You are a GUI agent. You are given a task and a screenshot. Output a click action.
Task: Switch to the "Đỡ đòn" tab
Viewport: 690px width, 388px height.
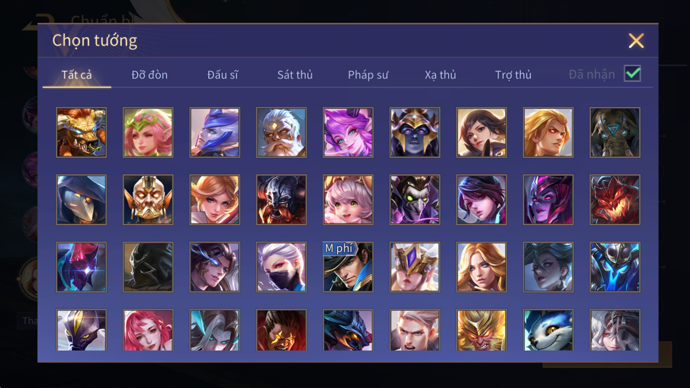149,75
